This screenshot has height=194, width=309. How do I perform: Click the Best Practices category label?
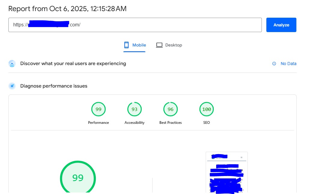(171, 123)
